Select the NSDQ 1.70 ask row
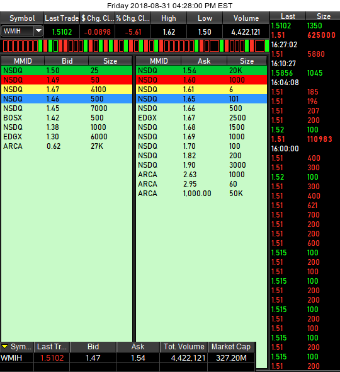Image resolution: width=340 pixels, height=372 pixels. coord(201,146)
